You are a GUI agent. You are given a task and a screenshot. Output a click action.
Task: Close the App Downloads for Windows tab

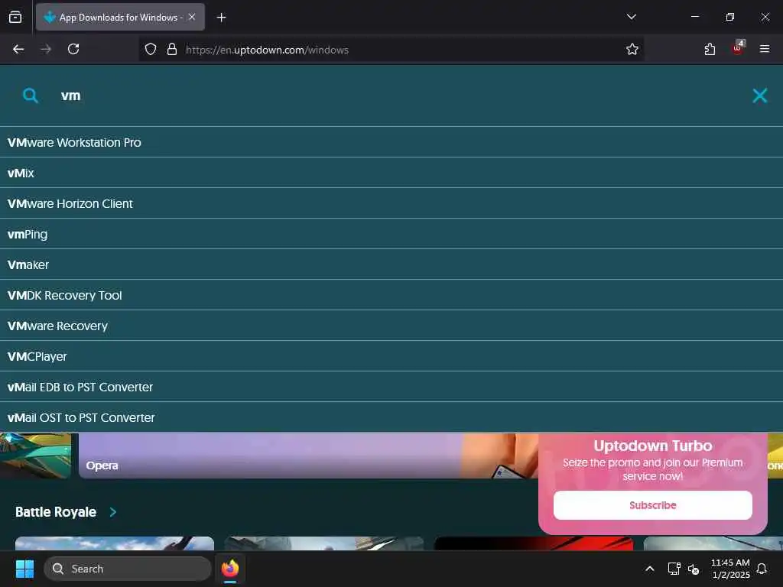(x=192, y=17)
